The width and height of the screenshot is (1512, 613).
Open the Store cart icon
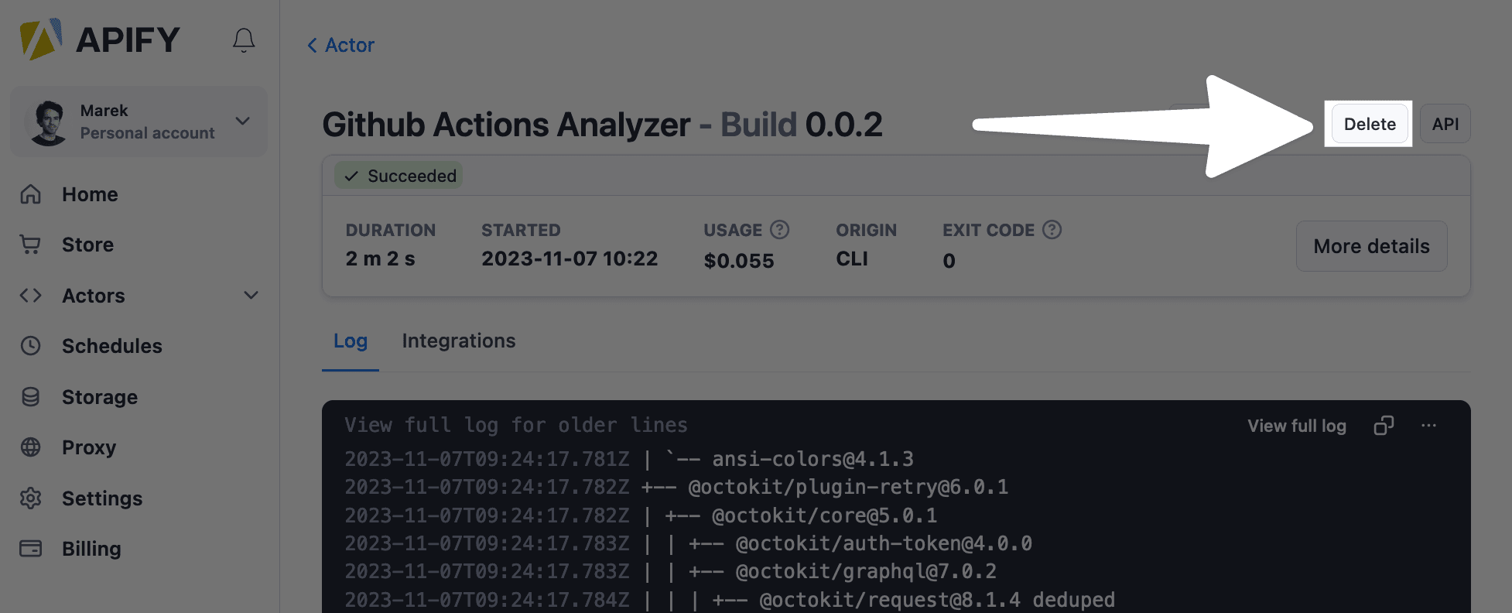[x=30, y=245]
